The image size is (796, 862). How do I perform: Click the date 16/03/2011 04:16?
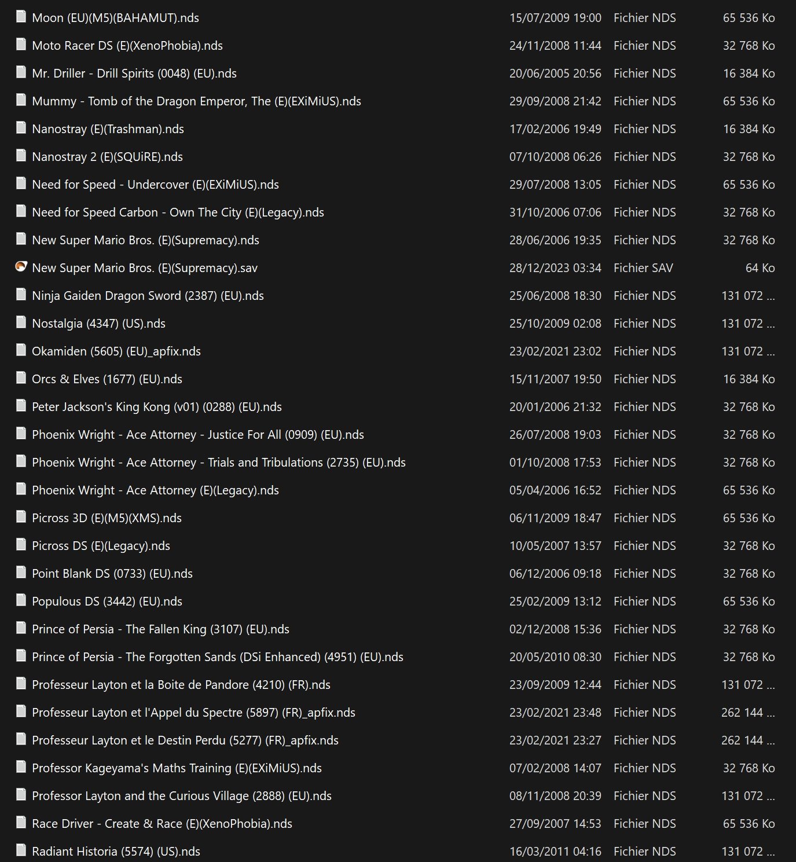pos(555,852)
